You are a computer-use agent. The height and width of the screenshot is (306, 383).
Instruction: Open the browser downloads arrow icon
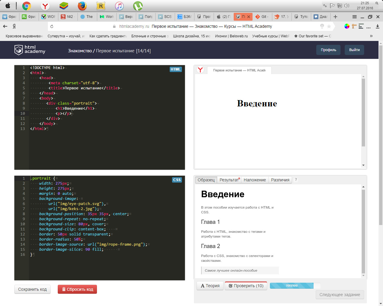coord(377,26)
